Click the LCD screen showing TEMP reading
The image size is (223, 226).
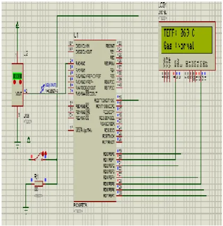coord(187,40)
